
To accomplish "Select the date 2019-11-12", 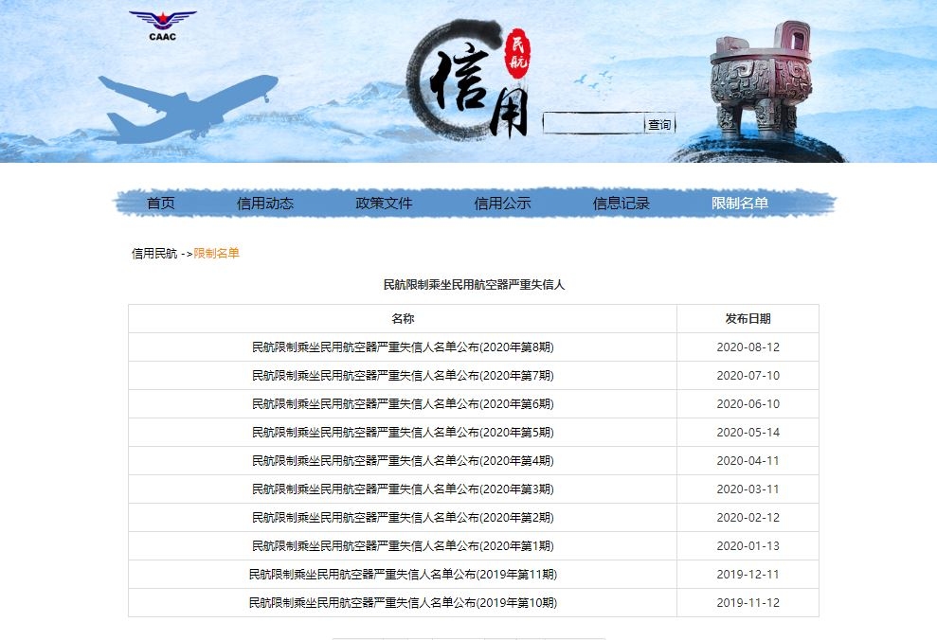I will click(748, 603).
